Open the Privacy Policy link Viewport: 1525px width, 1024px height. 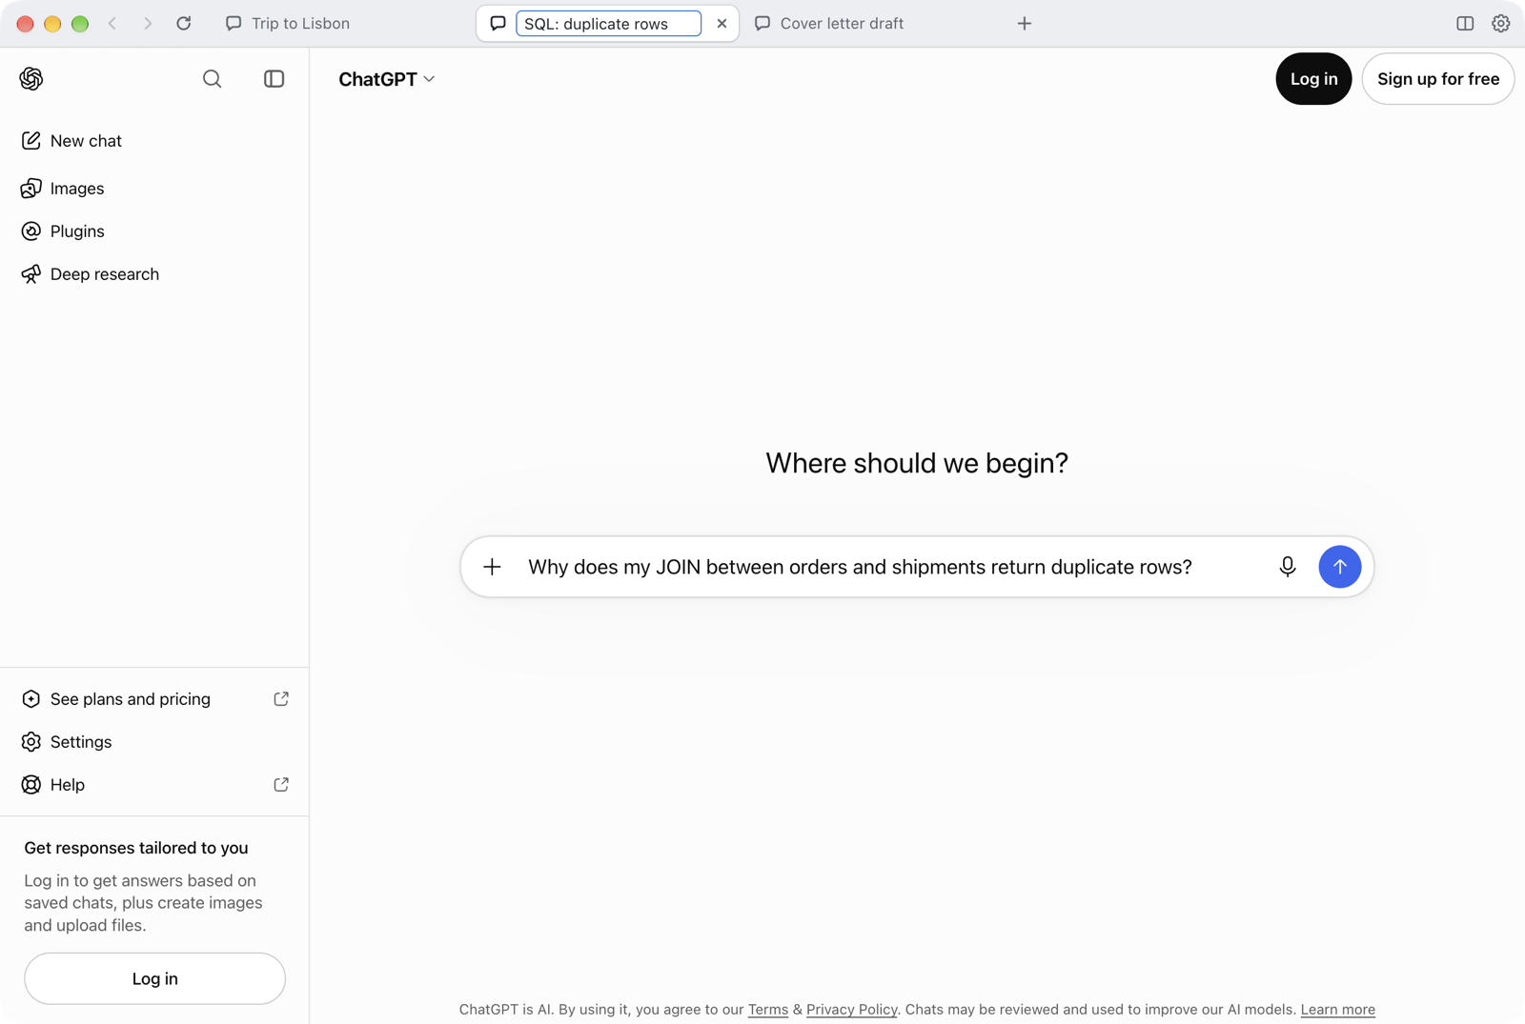tap(851, 1010)
